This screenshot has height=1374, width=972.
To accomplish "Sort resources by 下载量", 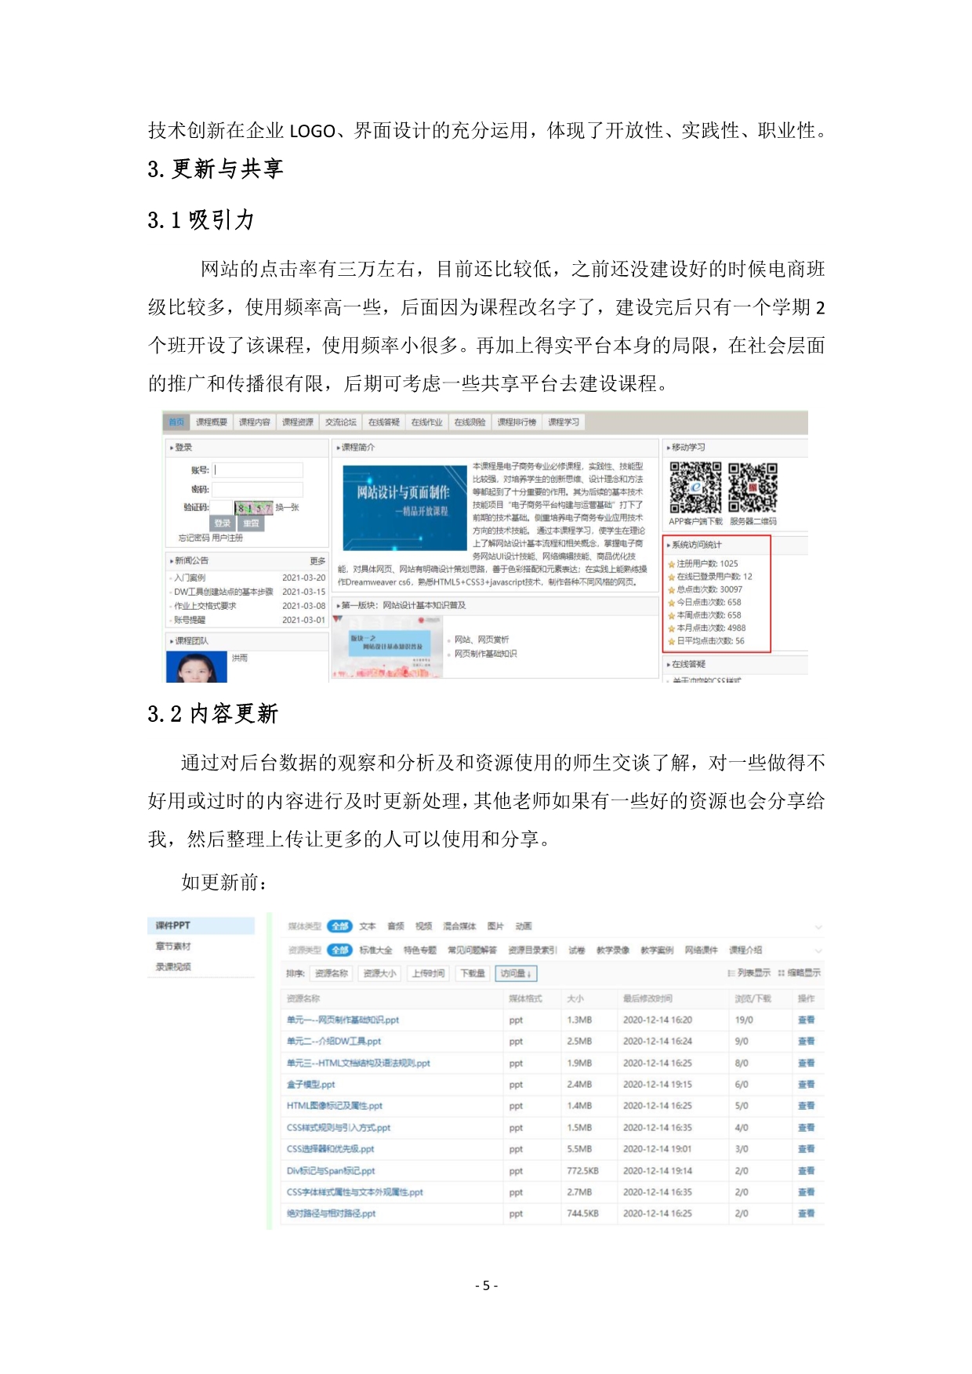I will [x=472, y=973].
